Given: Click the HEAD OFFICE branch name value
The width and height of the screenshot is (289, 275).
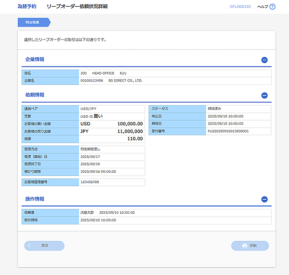Looking at the screenshot, I should tap(103, 73).
